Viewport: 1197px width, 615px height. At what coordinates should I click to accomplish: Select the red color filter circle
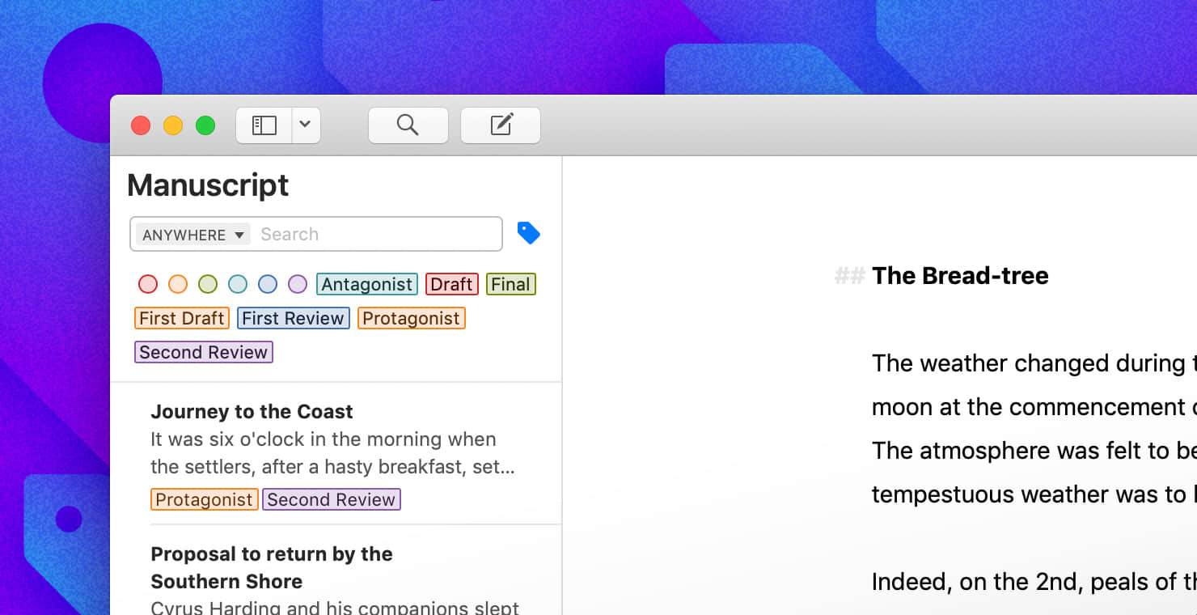tap(148, 284)
